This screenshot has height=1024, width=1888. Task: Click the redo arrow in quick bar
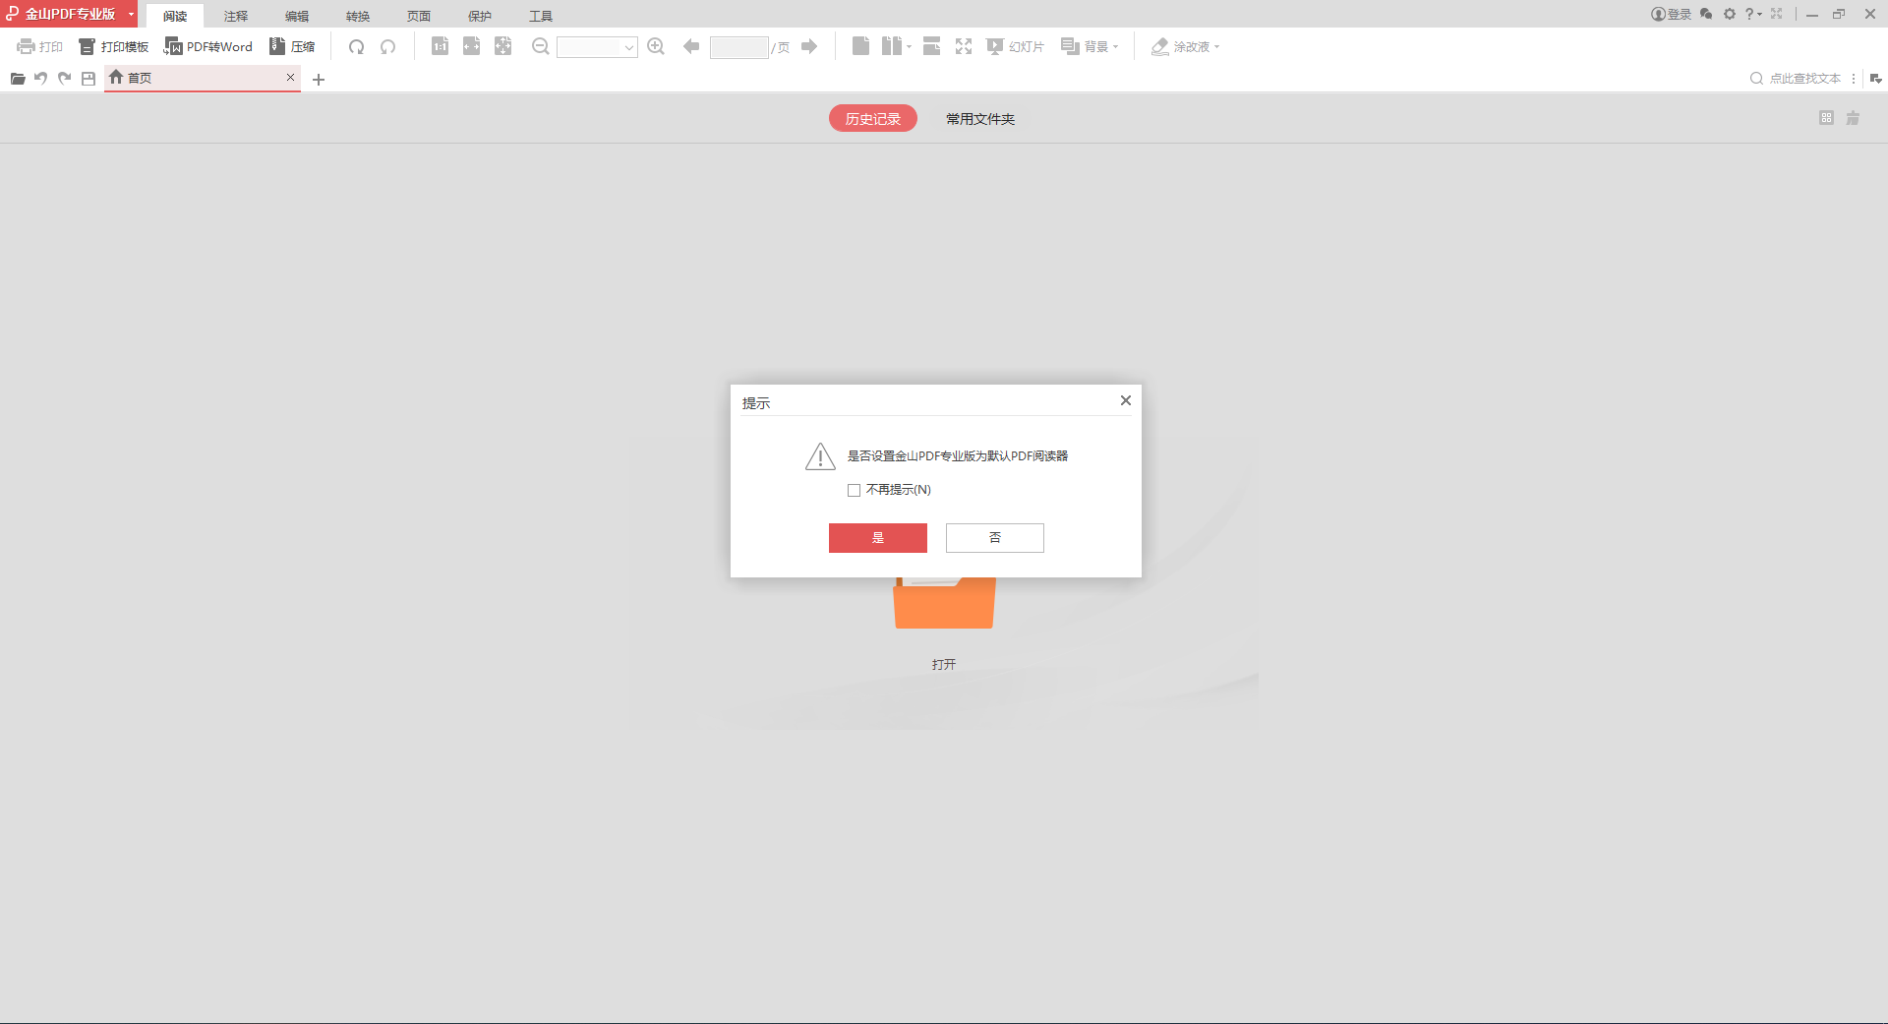pos(65,79)
